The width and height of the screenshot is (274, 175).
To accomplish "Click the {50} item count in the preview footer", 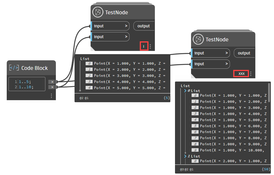I will click(266, 169).
